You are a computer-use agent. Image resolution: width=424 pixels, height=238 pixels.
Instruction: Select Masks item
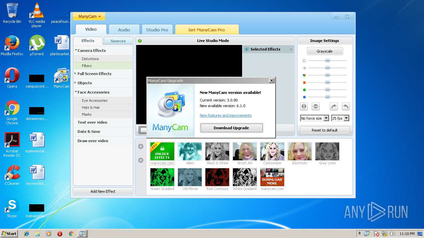[x=103, y=114]
